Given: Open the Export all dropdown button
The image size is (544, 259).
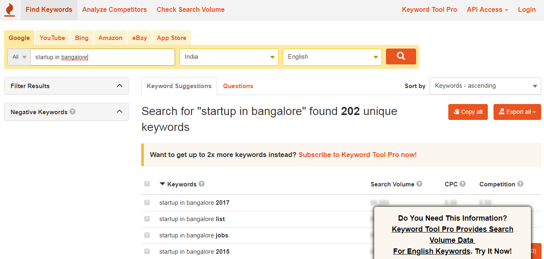Looking at the screenshot, I should [x=517, y=112].
